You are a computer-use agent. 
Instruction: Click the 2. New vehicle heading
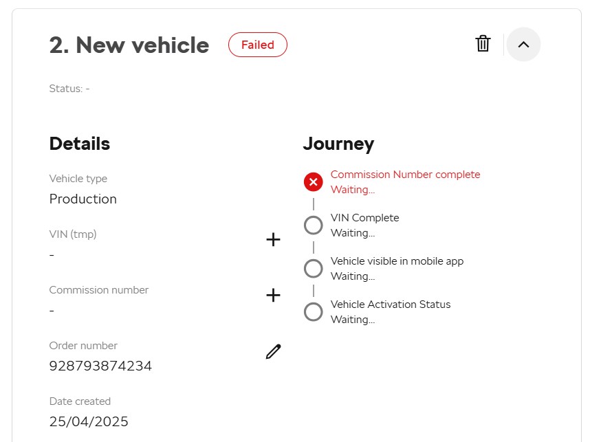point(129,45)
